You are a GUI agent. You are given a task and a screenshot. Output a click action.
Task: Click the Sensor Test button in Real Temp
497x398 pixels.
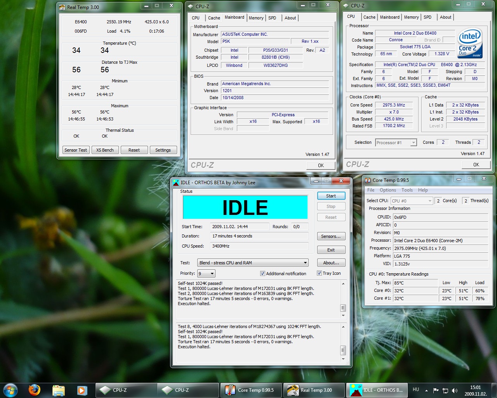pos(76,150)
